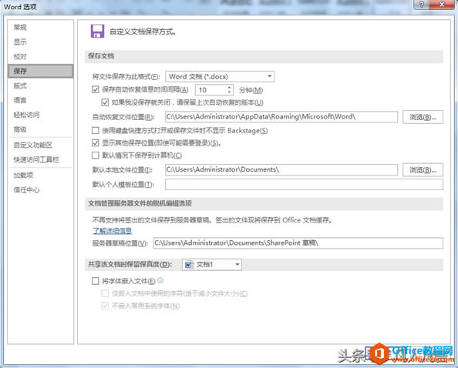
Task: Enable 将字体嵌入文件 checkbox
Action: pyautogui.click(x=95, y=281)
